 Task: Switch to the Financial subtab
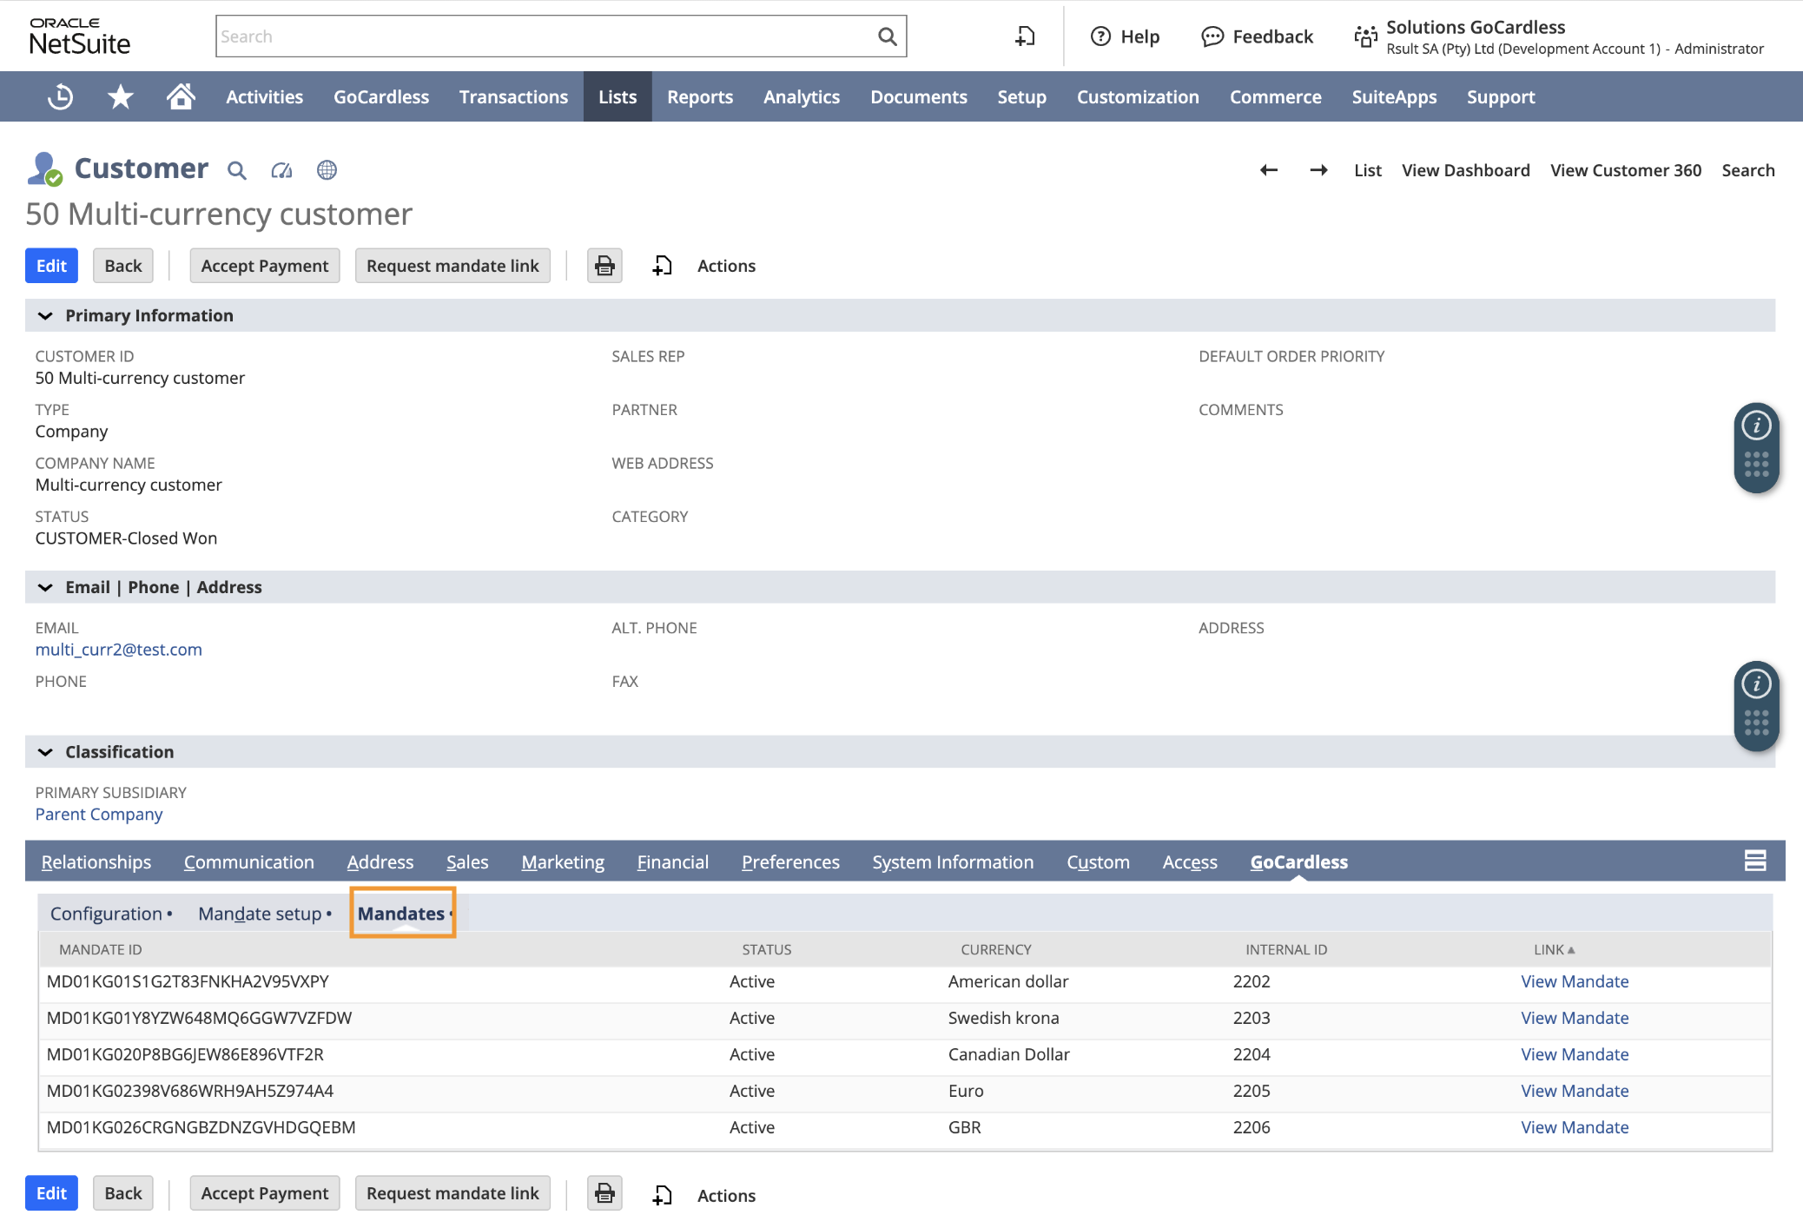(672, 862)
